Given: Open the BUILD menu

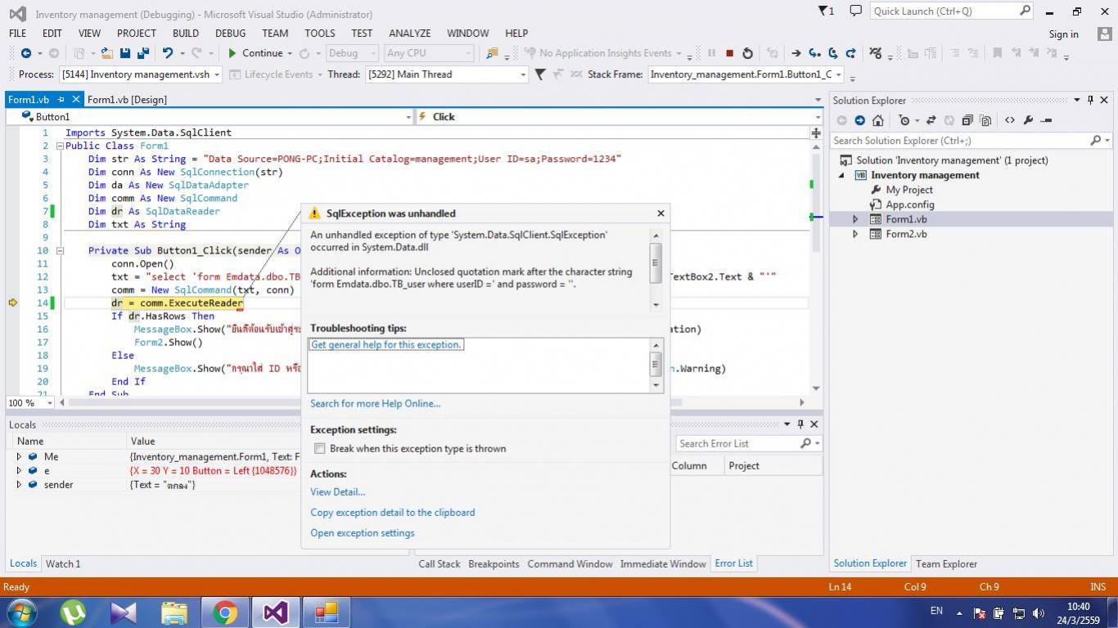Looking at the screenshot, I should click(186, 34).
